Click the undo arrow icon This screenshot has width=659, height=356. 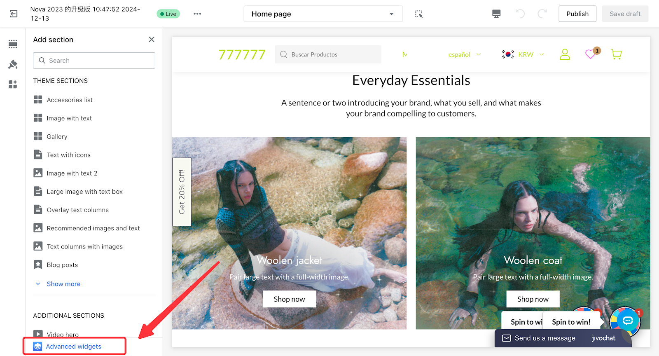pyautogui.click(x=520, y=14)
